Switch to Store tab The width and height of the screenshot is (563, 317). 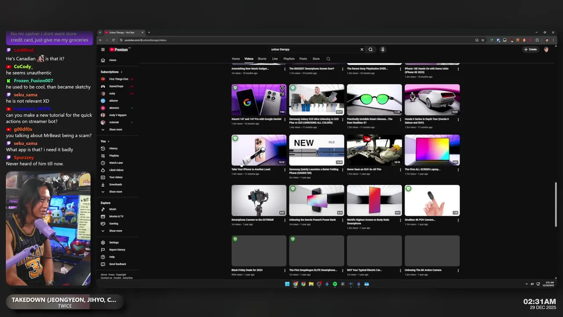[316, 59]
